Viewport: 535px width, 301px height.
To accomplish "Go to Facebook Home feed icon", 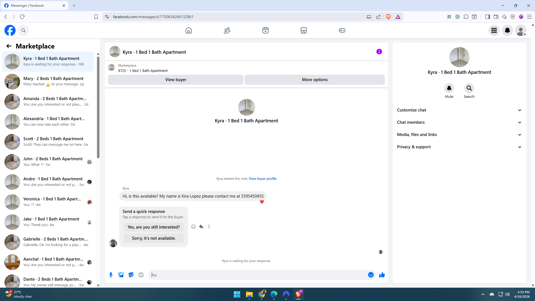I will (189, 30).
